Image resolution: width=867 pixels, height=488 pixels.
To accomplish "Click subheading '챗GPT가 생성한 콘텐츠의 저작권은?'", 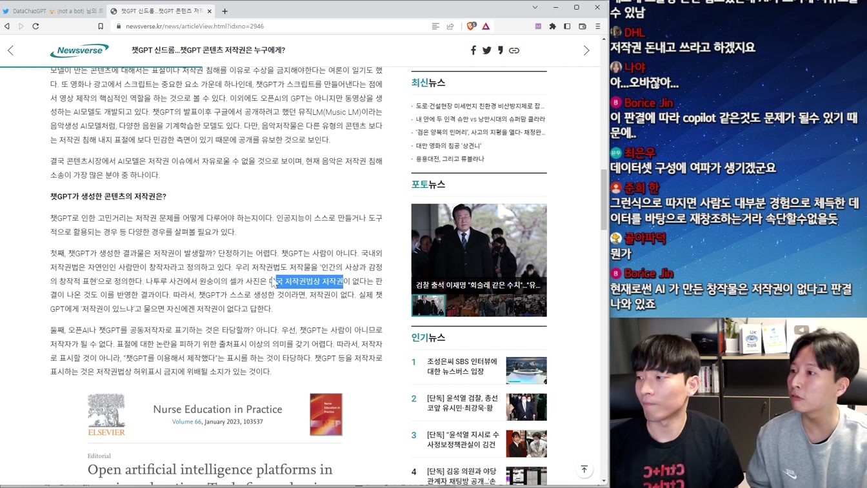I will (x=108, y=196).
